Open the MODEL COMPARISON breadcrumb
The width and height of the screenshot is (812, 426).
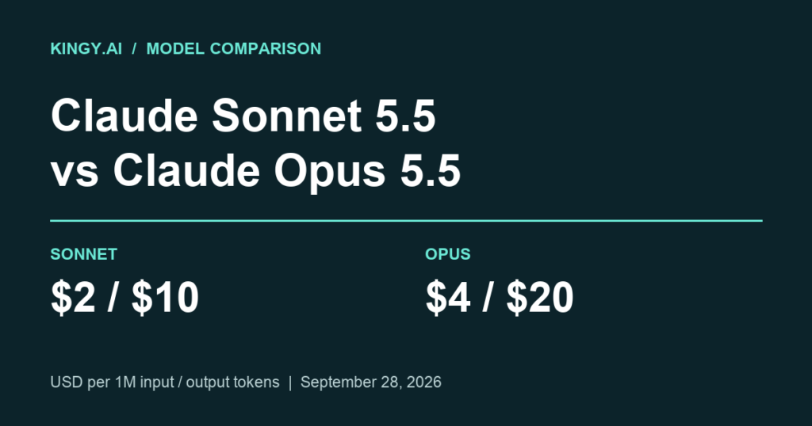click(234, 48)
